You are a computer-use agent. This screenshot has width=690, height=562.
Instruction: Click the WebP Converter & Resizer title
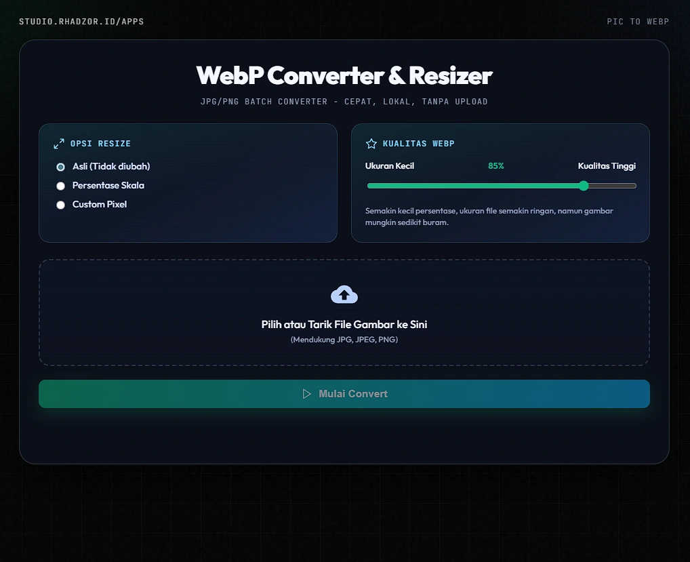tap(344, 76)
